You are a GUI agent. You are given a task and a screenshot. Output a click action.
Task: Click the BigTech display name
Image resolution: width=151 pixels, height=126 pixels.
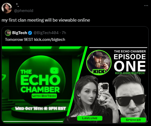click(x=19, y=33)
